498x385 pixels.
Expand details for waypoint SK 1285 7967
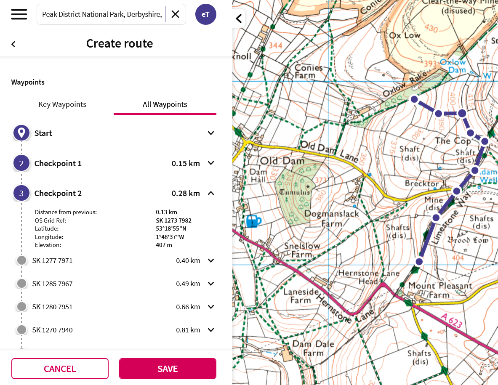pos(210,283)
